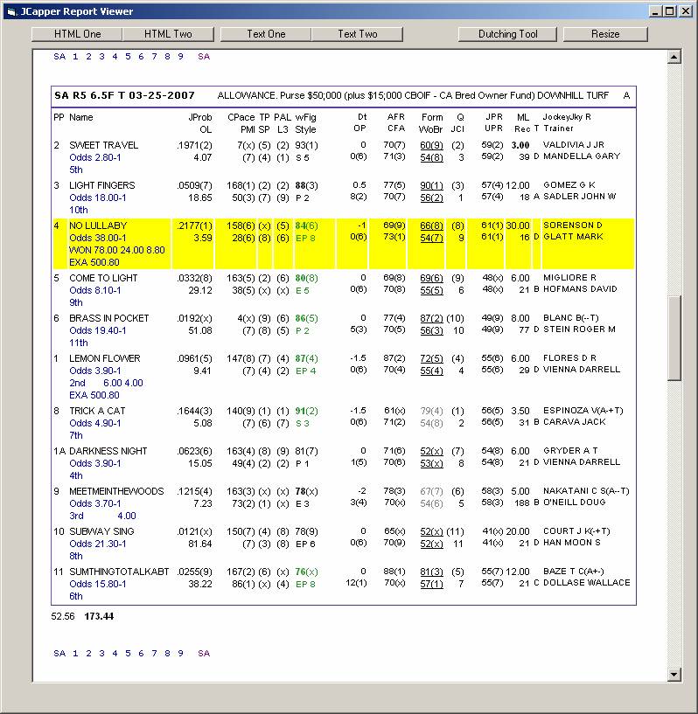This screenshot has height=714, width=698.
Task: Select horse name COME TO LIGHT
Action: pos(103,278)
